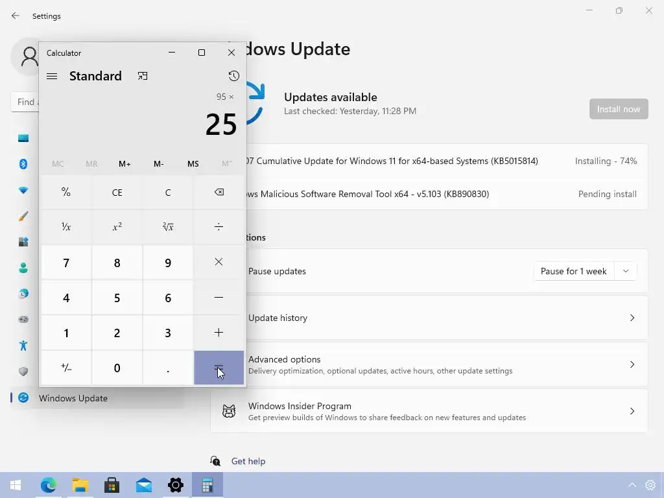Click digit 0 on Calculator
Screen dimensions: 664x498
tap(117, 368)
